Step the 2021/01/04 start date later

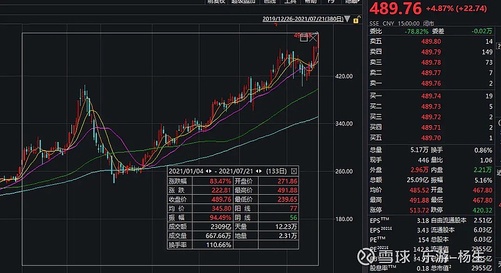pos(210,171)
